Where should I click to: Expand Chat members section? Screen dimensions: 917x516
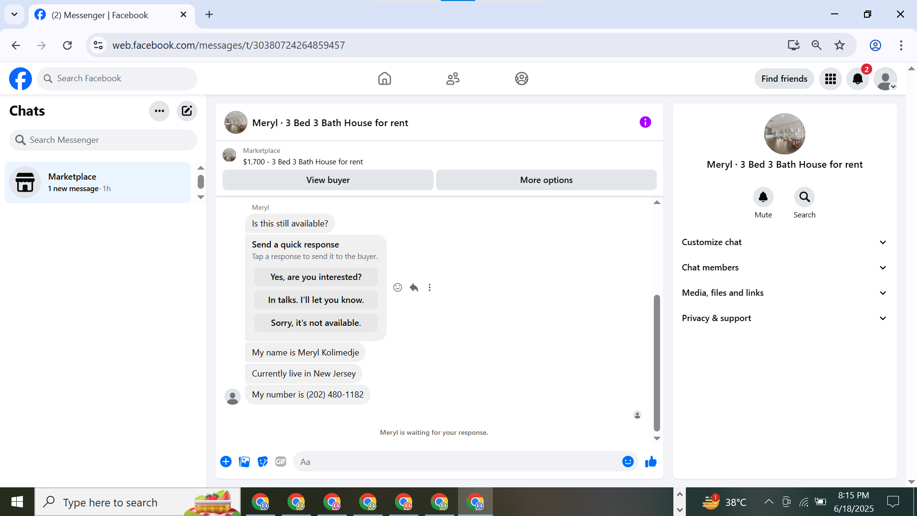click(784, 268)
